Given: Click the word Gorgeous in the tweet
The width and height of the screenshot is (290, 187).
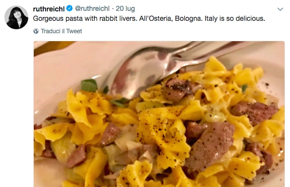Looking at the screenshot, I should [x=49, y=19].
